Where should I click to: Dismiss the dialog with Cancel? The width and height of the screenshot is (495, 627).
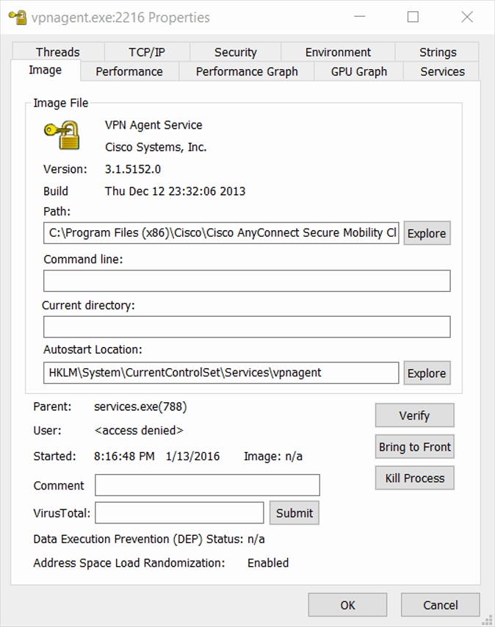(440, 605)
